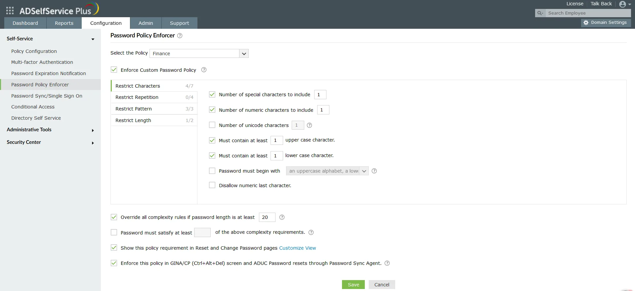Viewport: 635px width, 291px height.
Task: Click the search employee magnifier icon
Action: click(540, 13)
